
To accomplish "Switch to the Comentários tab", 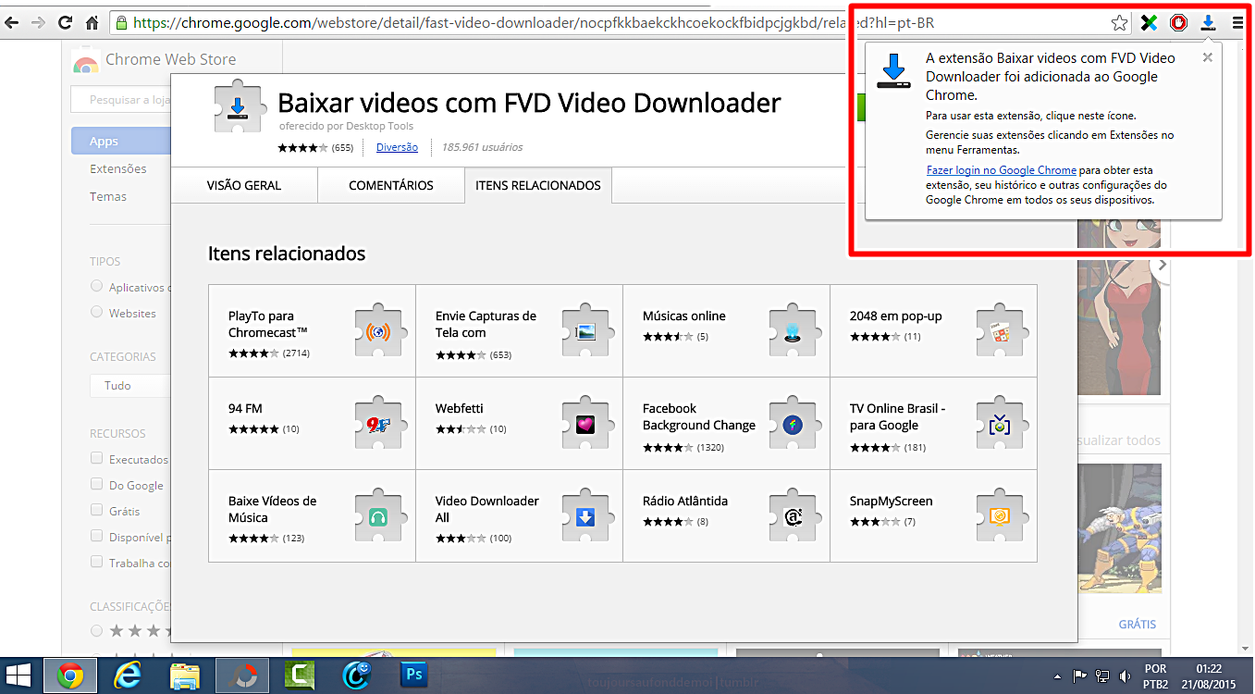I will tap(390, 185).
